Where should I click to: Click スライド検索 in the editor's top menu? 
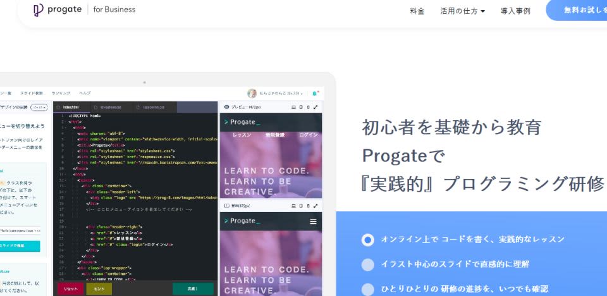pos(32,94)
